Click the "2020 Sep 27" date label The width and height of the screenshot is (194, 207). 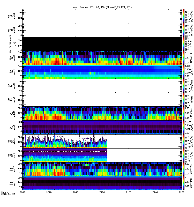pyautogui.click(x=8, y=194)
